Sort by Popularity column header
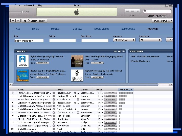This screenshot has width=182, height=136. tap(126, 89)
